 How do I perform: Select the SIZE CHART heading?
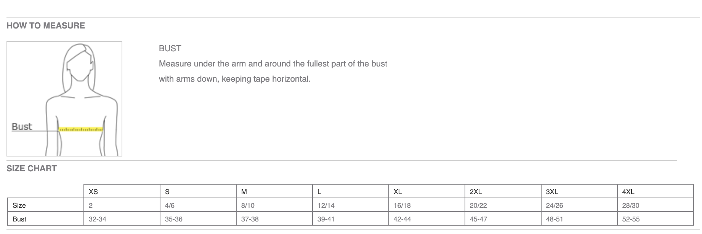[x=32, y=168]
